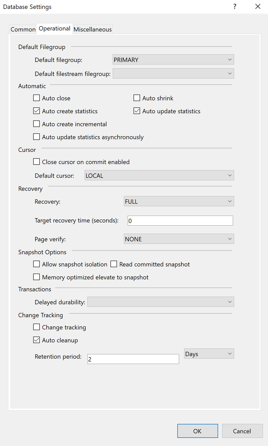This screenshot has width=268, height=446.
Task: Toggle the Auto shrink checkbox
Action: (x=137, y=98)
